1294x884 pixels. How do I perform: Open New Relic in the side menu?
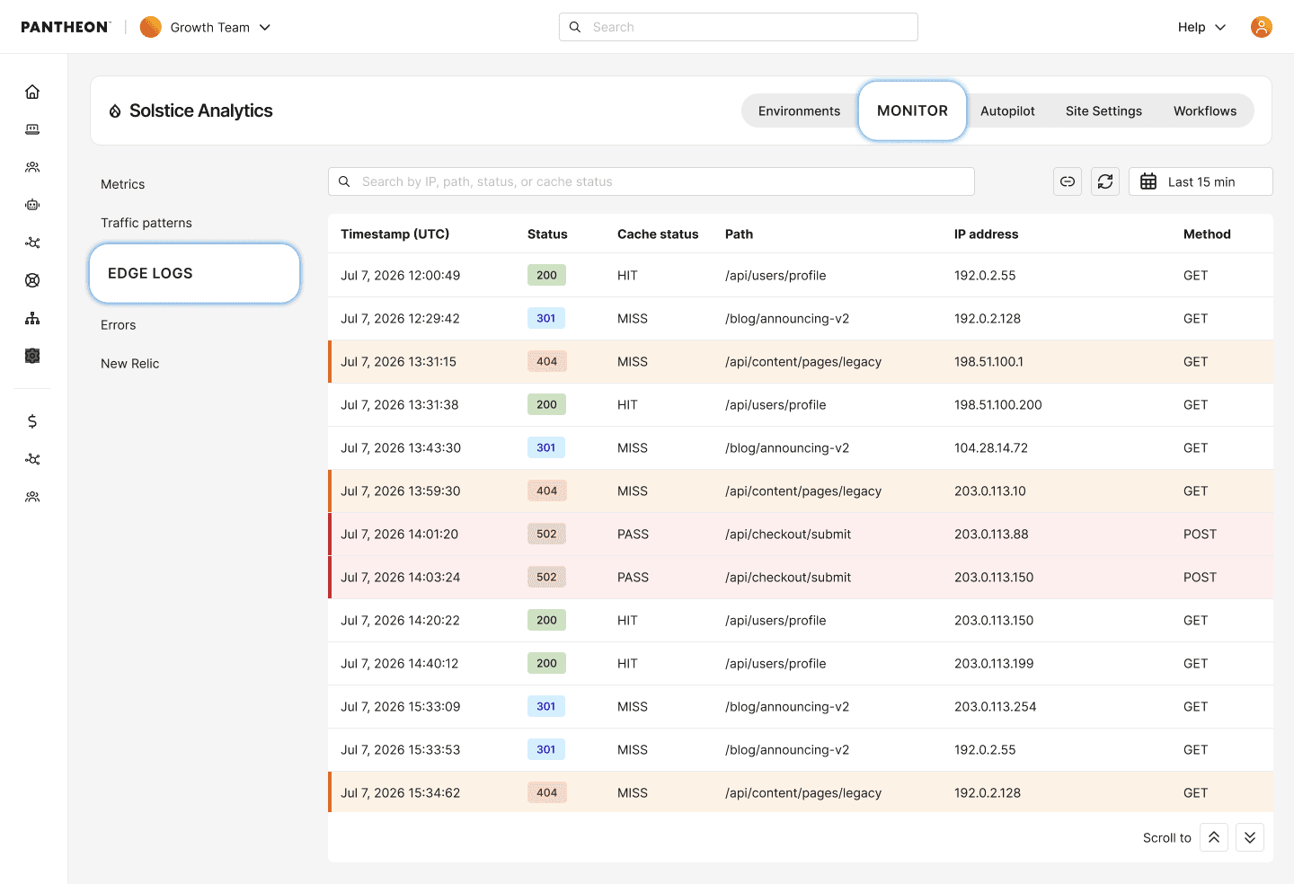(x=130, y=364)
